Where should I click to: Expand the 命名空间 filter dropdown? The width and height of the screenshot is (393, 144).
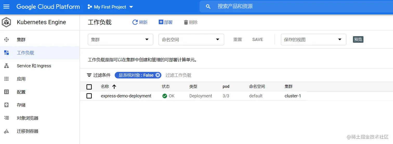pos(191,40)
